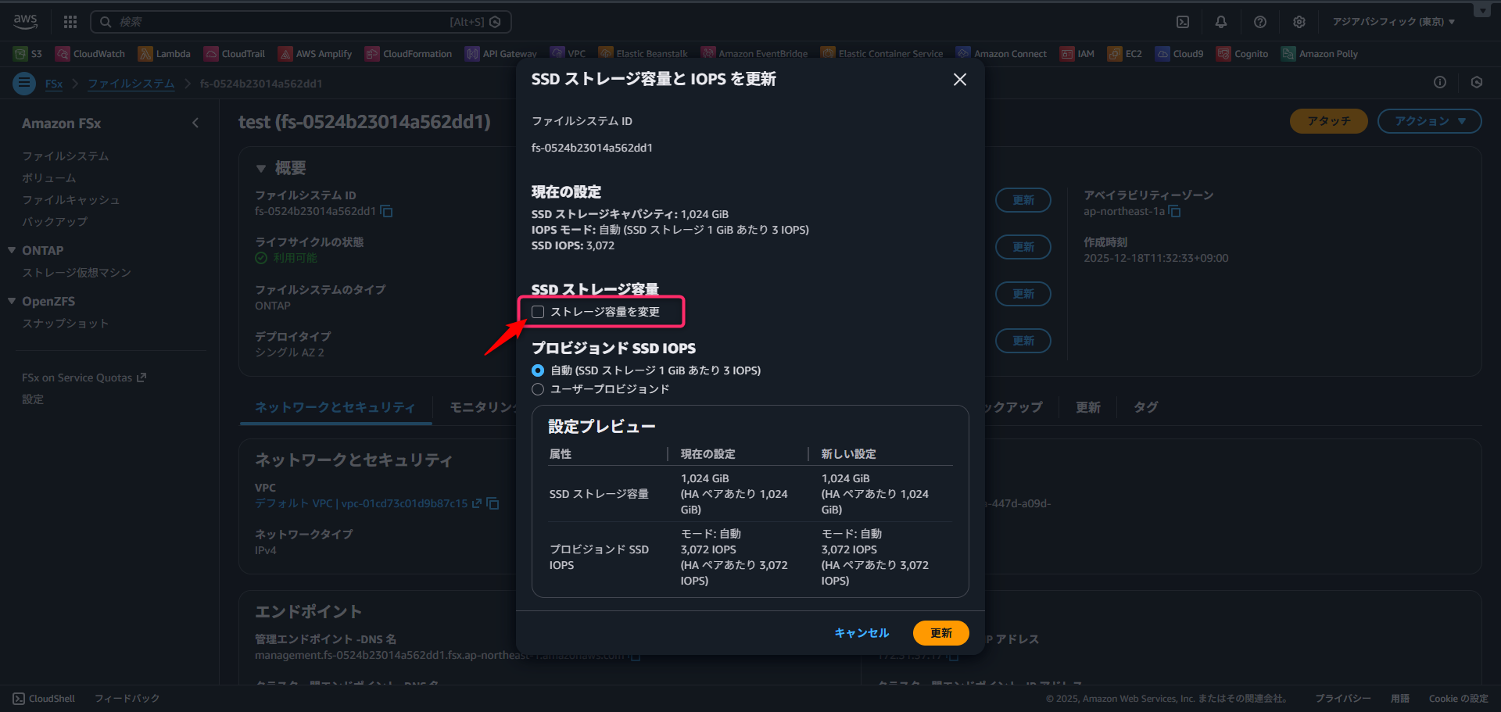Open the AWS services grid menu
The width and height of the screenshot is (1501, 712).
pyautogui.click(x=70, y=22)
